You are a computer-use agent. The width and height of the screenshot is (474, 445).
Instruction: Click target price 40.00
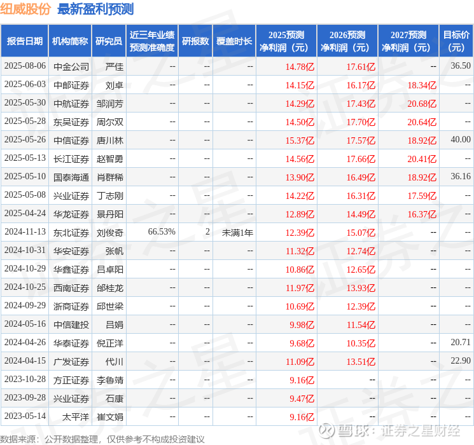tap(461, 140)
